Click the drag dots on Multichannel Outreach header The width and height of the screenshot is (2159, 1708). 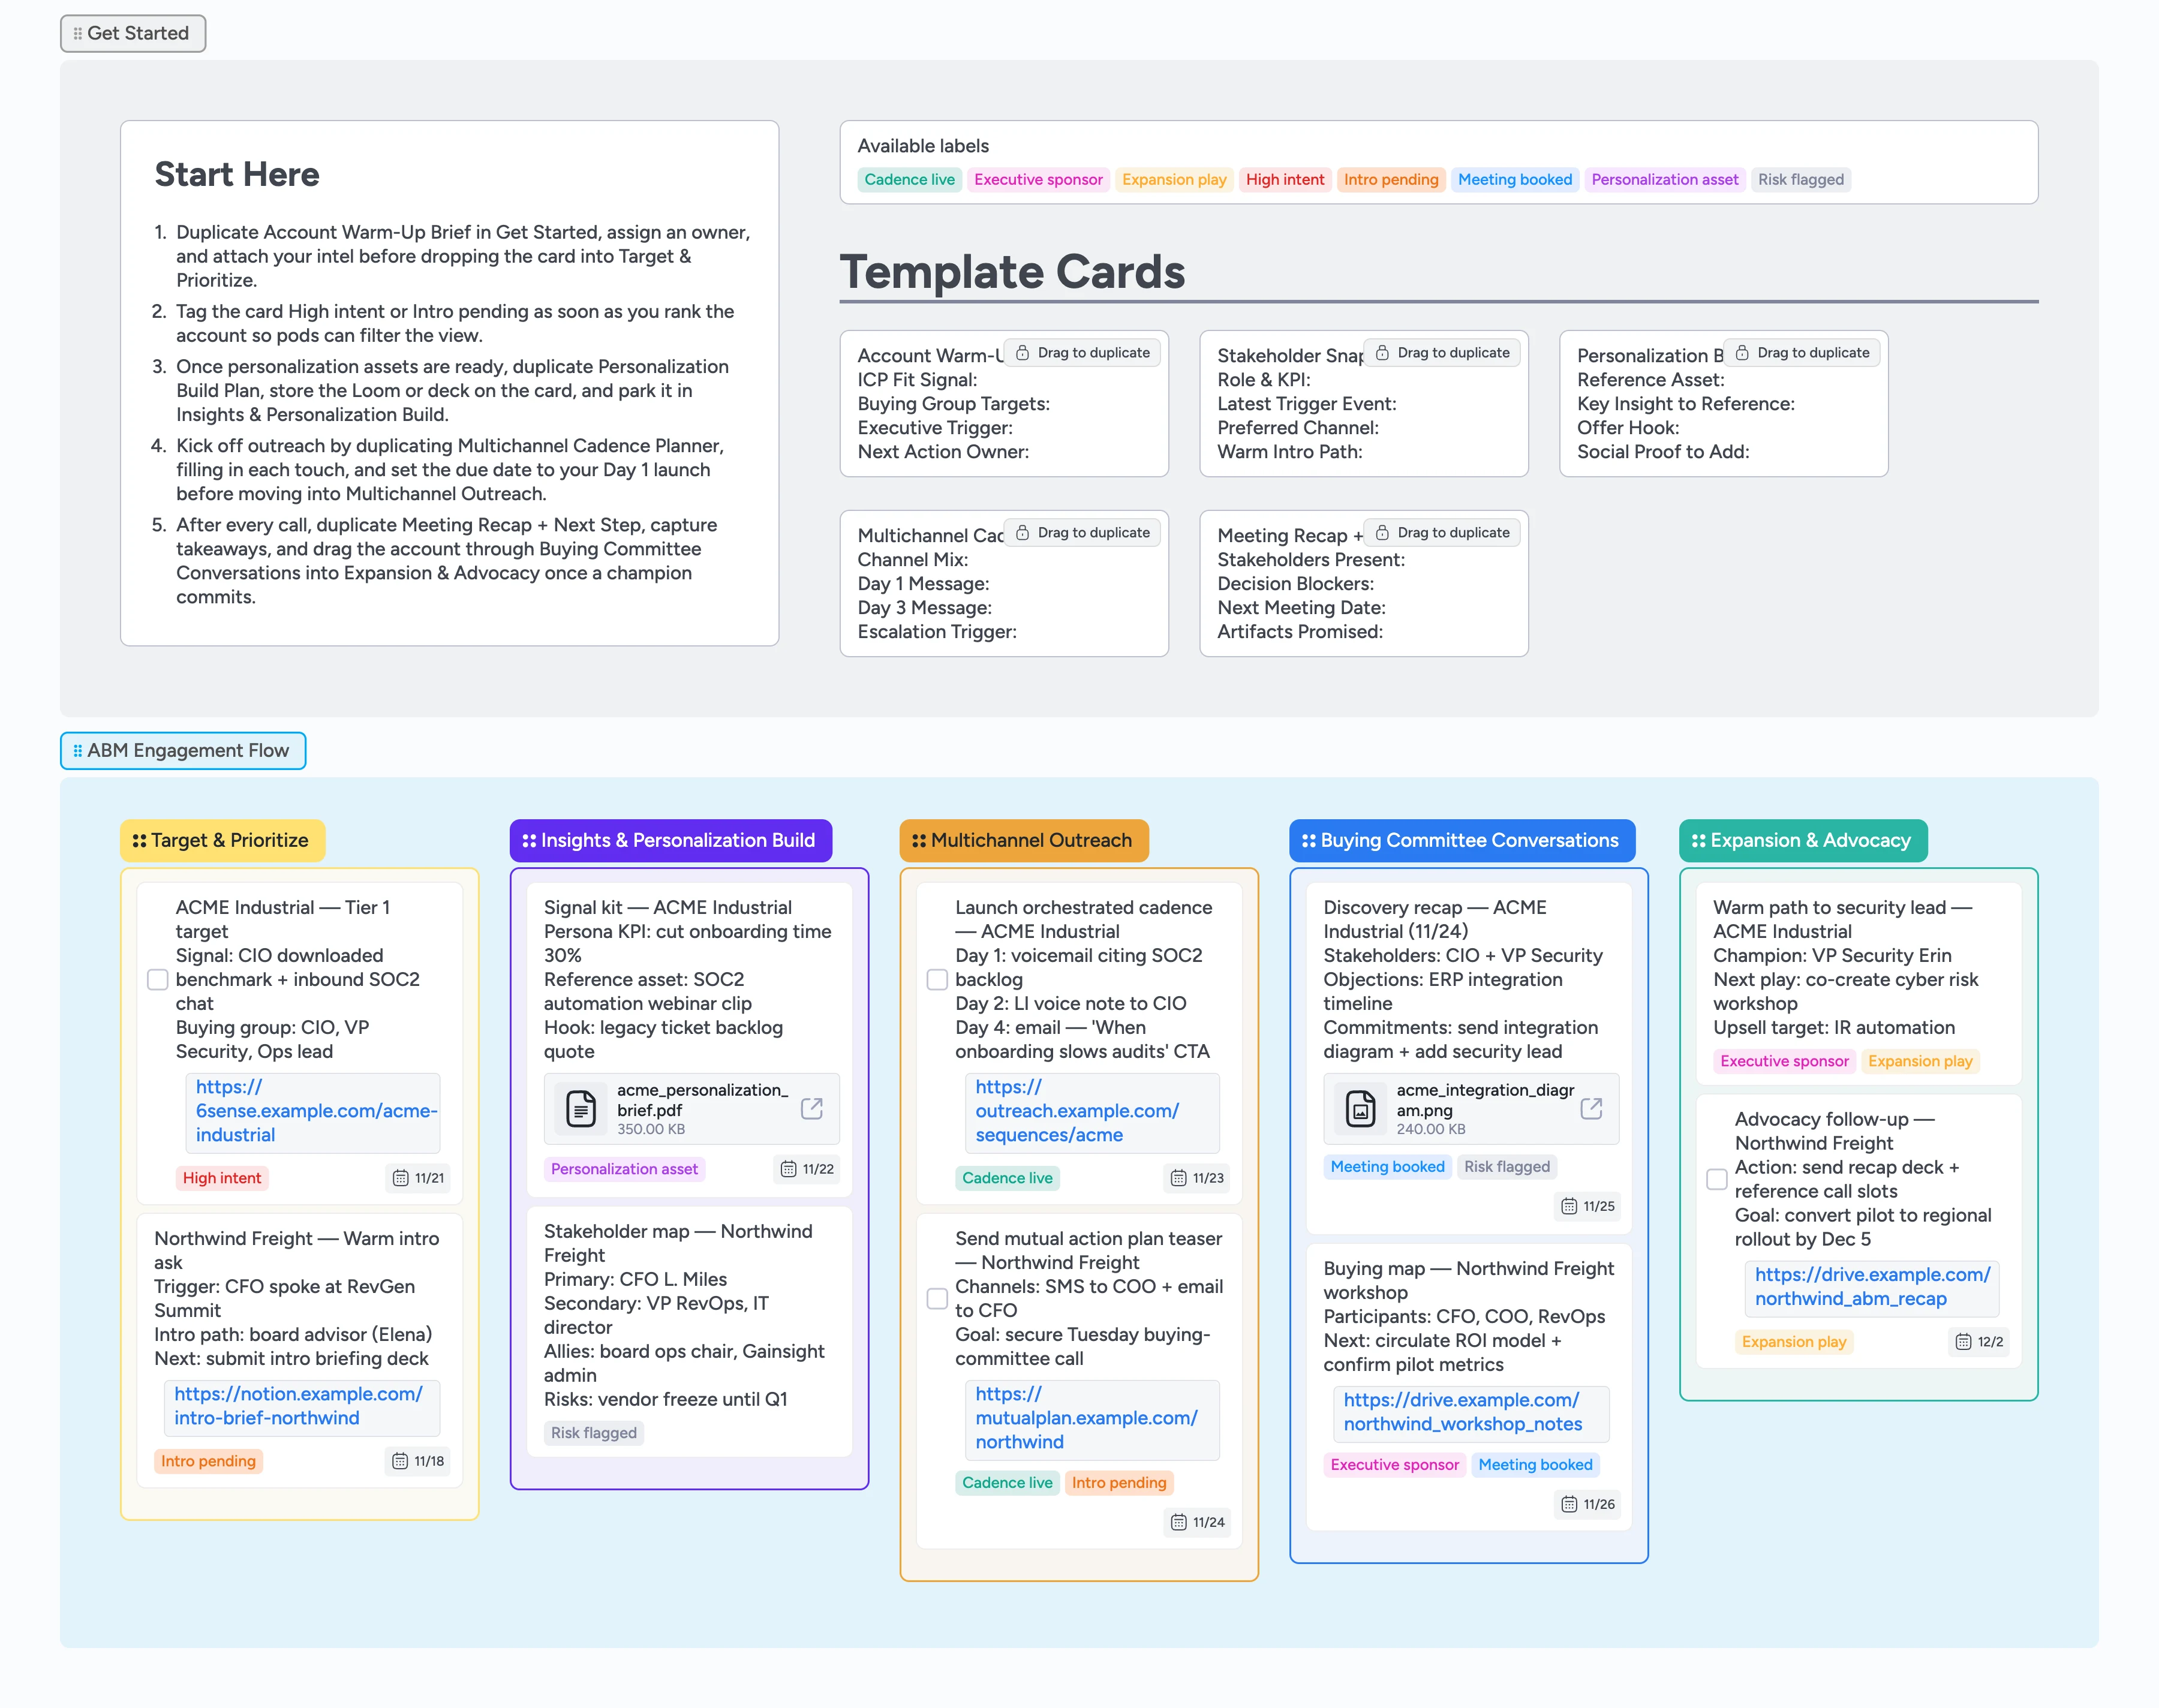click(x=920, y=841)
